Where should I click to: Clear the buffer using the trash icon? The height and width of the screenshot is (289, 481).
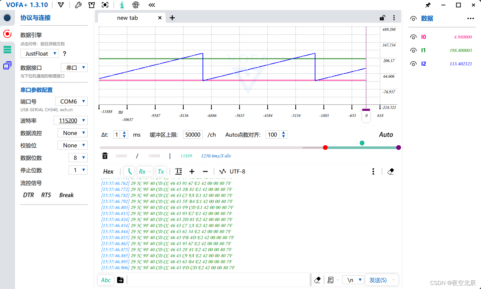click(x=105, y=156)
